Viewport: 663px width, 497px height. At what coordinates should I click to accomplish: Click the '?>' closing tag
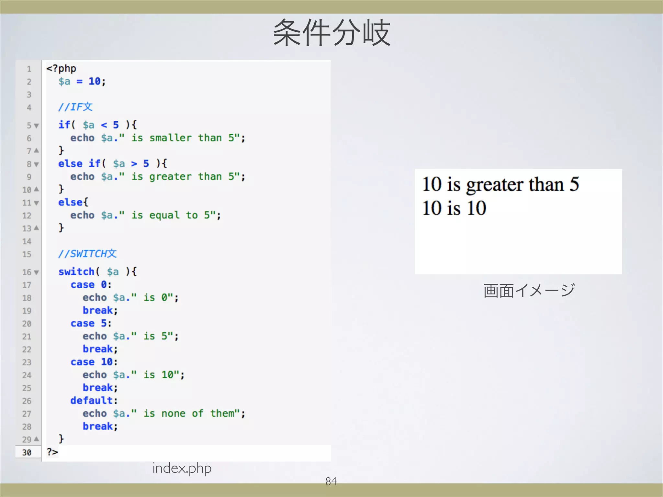click(x=52, y=452)
